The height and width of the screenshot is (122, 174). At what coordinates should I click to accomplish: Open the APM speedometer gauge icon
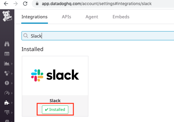point(7,93)
